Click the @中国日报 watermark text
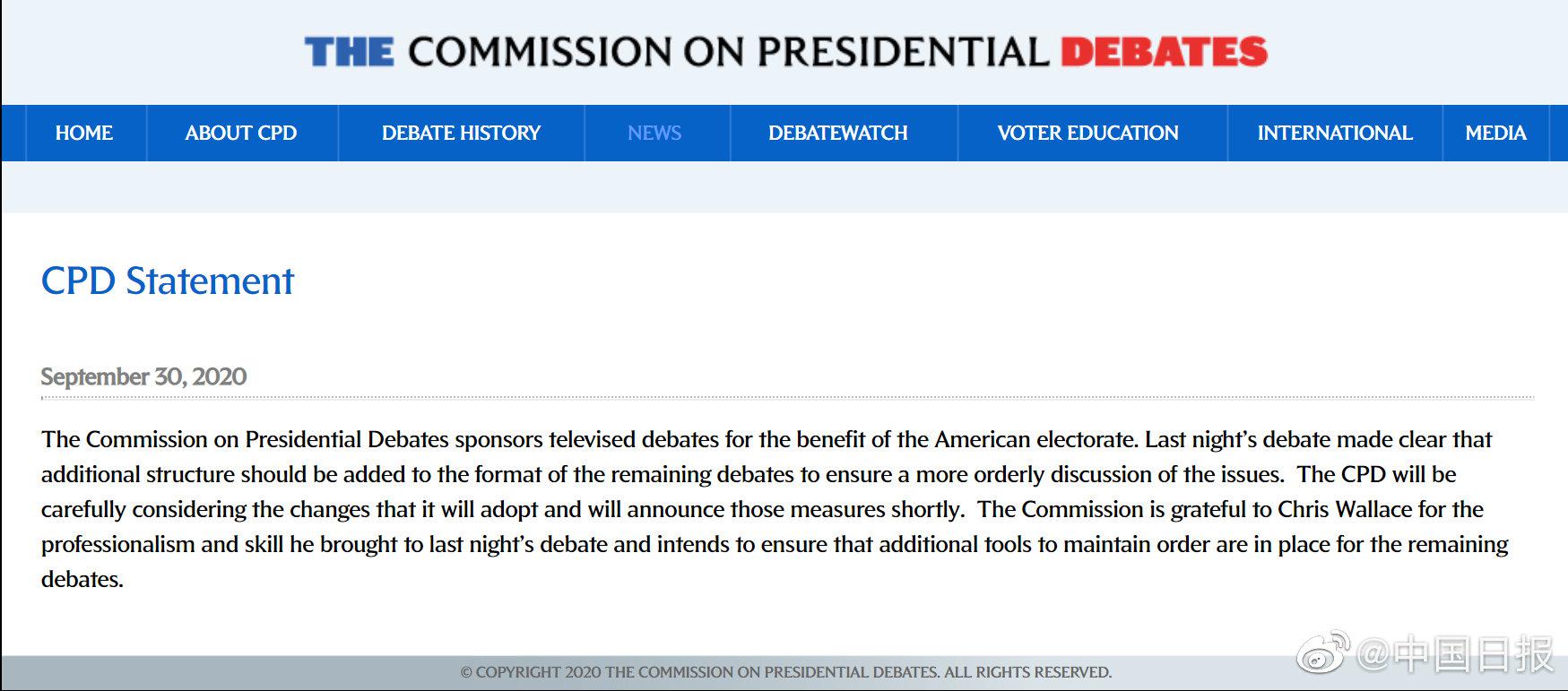1568x691 pixels. [x=1455, y=654]
